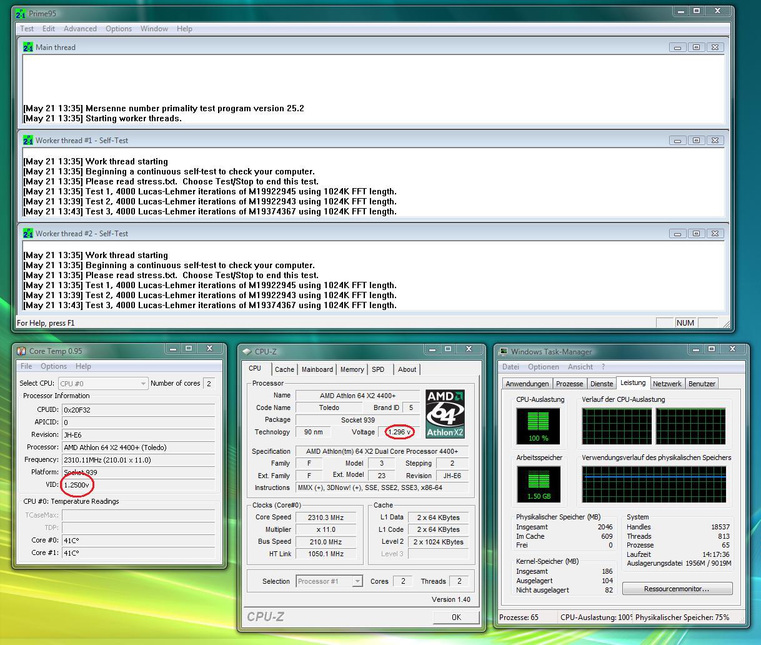
Task: Click the Code Name value Toledo
Action: tap(329, 407)
